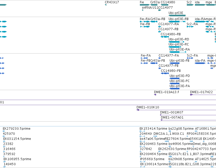Select the EK209464.5prime EST label
This screenshot has height=168, width=216.
pyautogui.click(x=154, y=154)
